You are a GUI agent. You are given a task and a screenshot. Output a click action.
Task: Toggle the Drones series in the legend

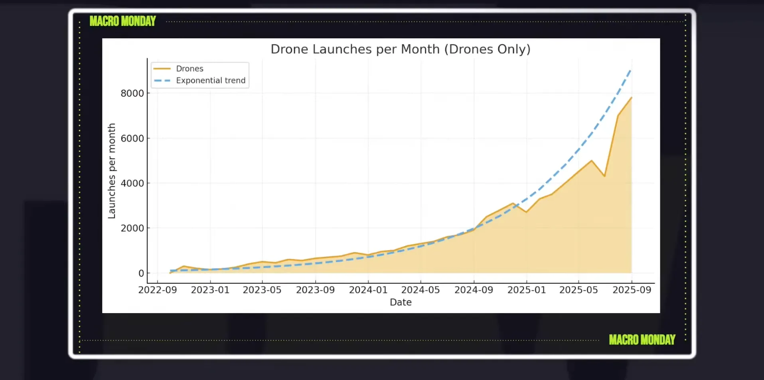(190, 69)
